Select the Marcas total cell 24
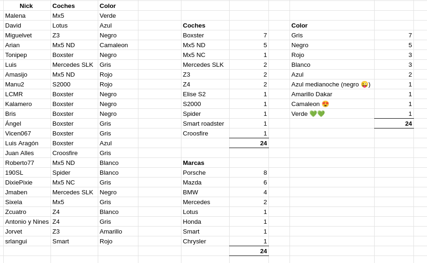 point(249,251)
